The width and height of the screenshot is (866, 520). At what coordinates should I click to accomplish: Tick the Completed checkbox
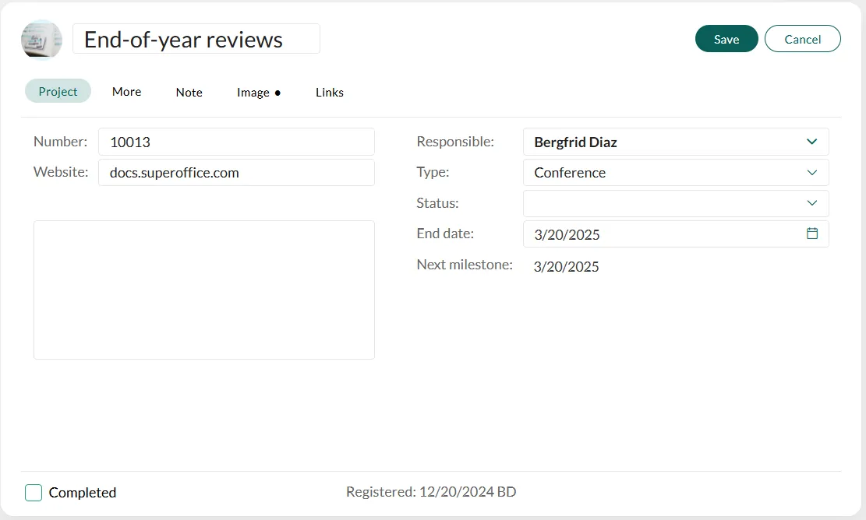(34, 493)
